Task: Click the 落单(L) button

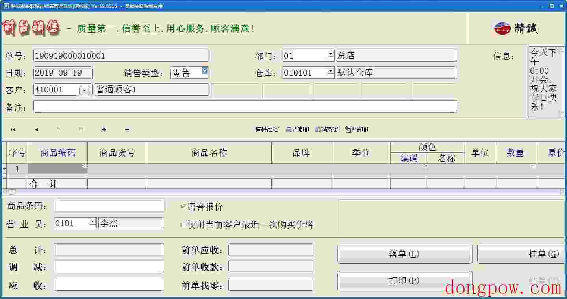Action: pyautogui.click(x=404, y=254)
